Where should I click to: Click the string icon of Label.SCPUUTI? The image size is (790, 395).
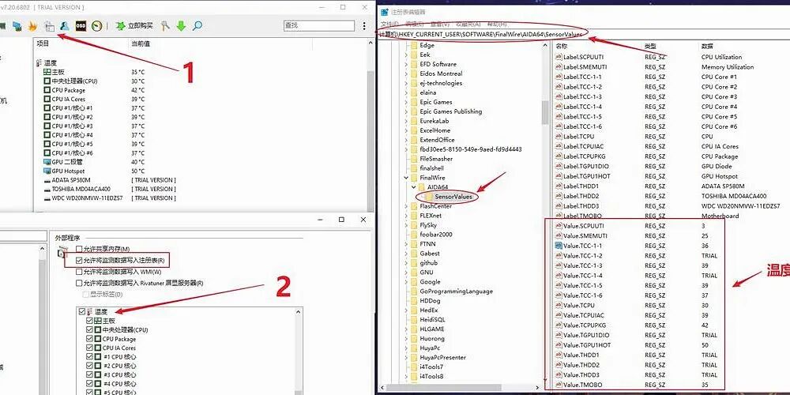tap(559, 57)
